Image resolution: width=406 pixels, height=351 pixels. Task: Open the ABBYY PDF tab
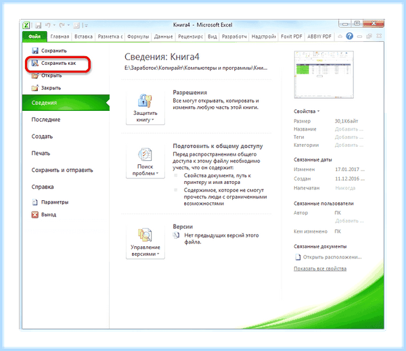pyautogui.click(x=319, y=37)
